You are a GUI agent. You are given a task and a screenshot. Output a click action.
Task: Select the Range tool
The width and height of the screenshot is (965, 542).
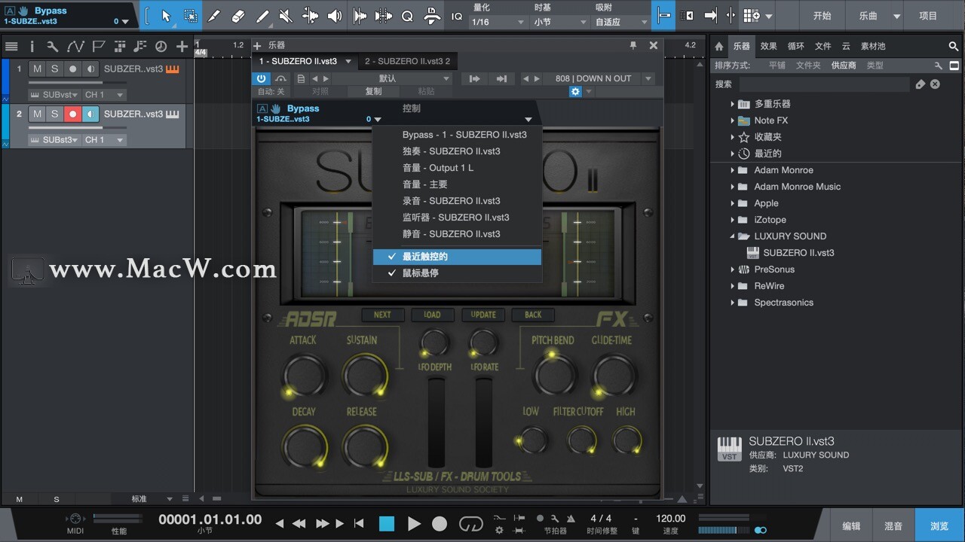(191, 16)
